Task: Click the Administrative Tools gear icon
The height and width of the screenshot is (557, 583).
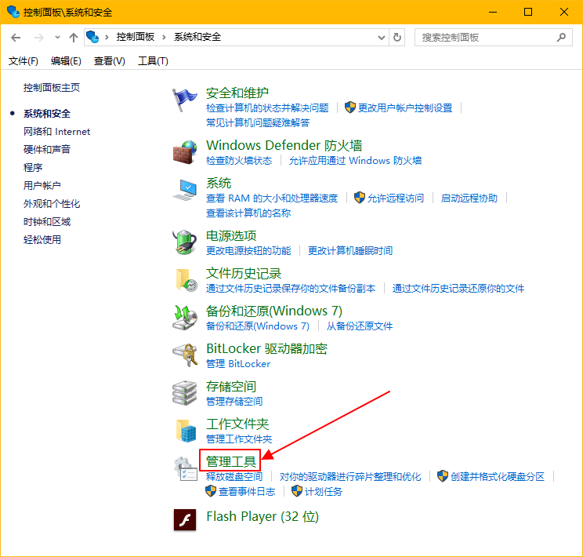Action: [x=185, y=469]
